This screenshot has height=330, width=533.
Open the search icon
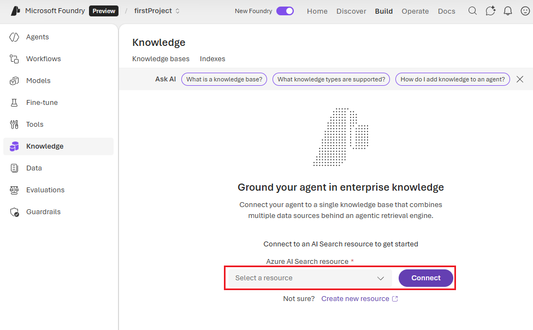pos(472,10)
